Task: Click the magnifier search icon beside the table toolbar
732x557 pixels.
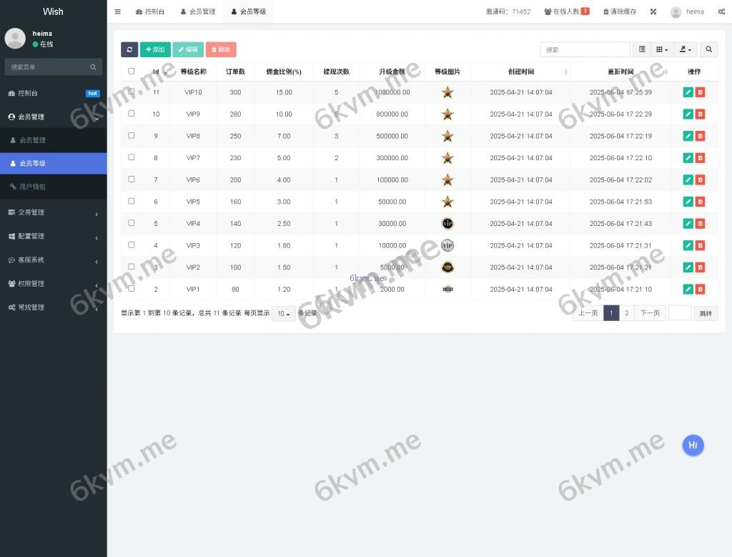Action: coord(709,49)
